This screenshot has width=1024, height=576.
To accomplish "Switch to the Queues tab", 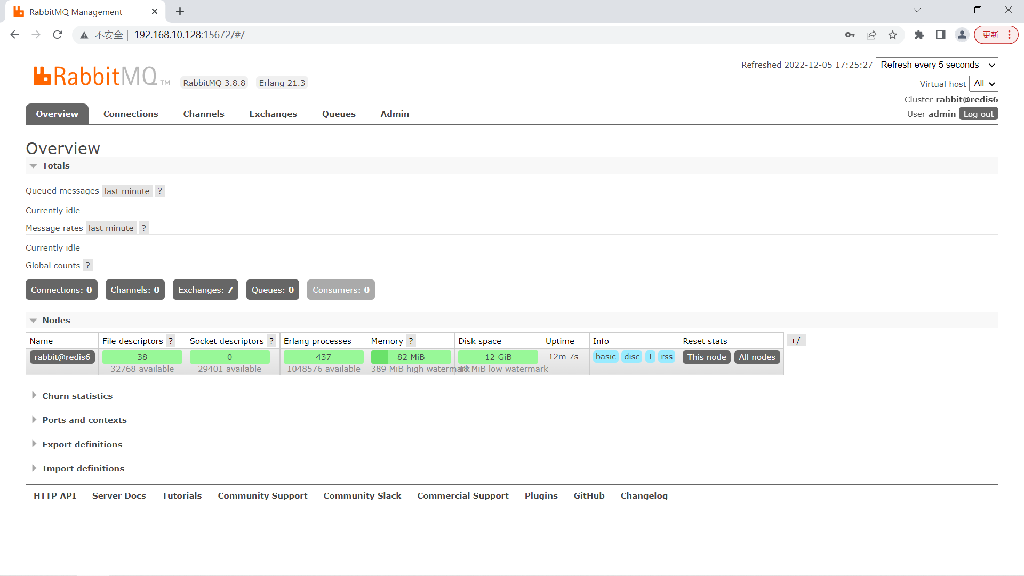I will click(339, 114).
